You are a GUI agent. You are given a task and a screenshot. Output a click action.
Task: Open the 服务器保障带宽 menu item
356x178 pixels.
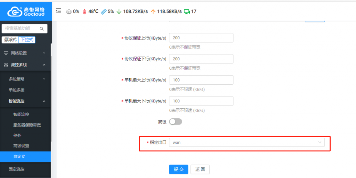click(27, 125)
